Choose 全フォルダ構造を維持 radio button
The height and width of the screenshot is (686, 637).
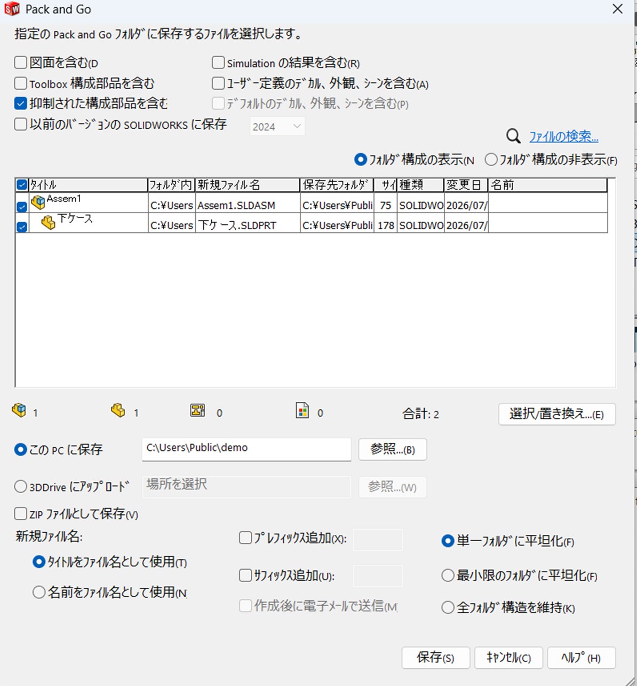448,607
